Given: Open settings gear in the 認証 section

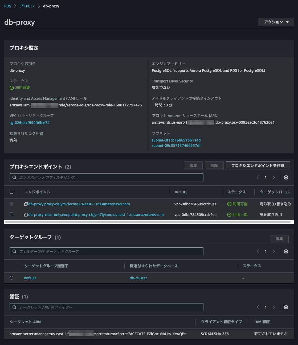Looking at the screenshot, I should point(286,307).
